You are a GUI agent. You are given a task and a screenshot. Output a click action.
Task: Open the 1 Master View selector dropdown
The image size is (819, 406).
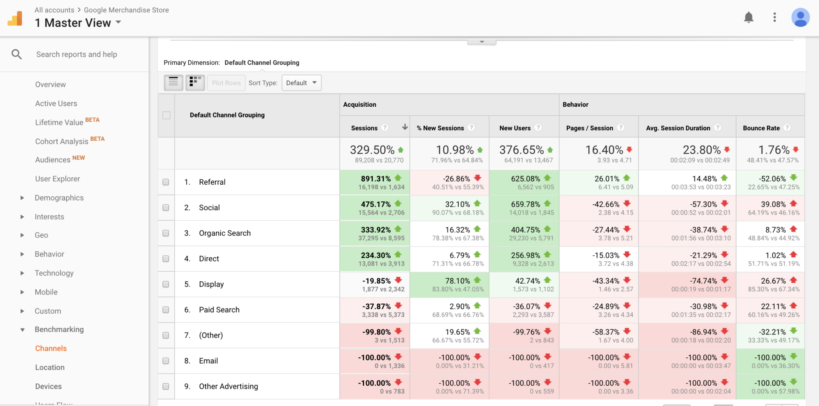coord(78,23)
